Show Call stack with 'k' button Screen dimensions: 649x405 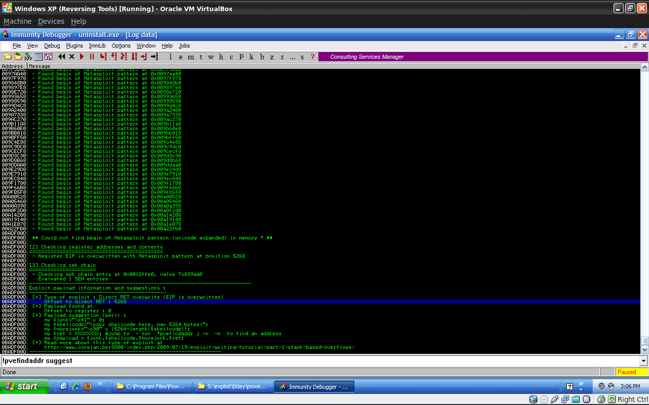251,57
